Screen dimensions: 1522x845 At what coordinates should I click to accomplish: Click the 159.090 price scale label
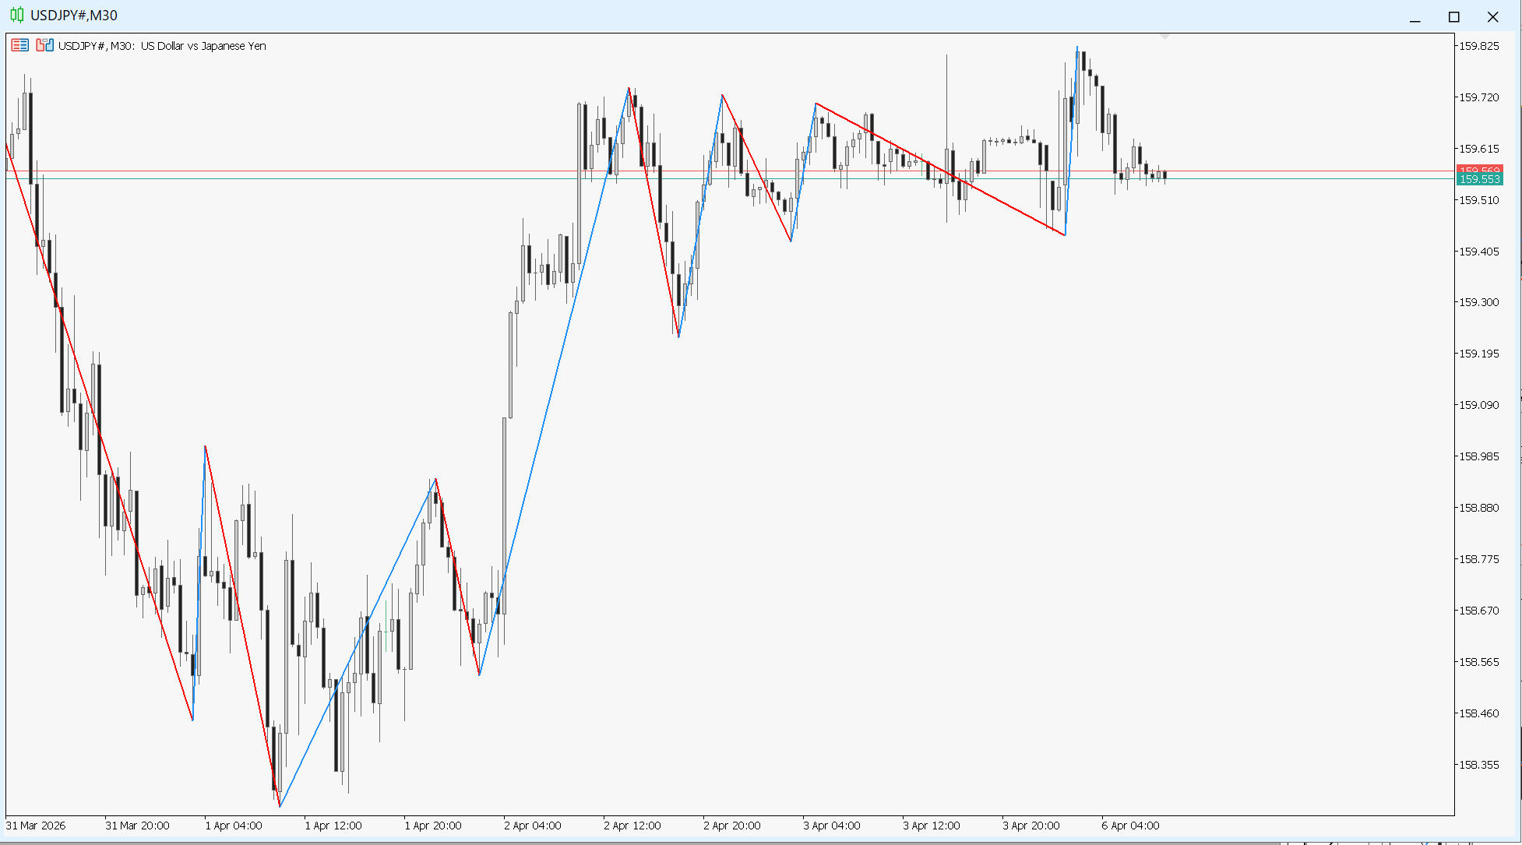click(1478, 405)
